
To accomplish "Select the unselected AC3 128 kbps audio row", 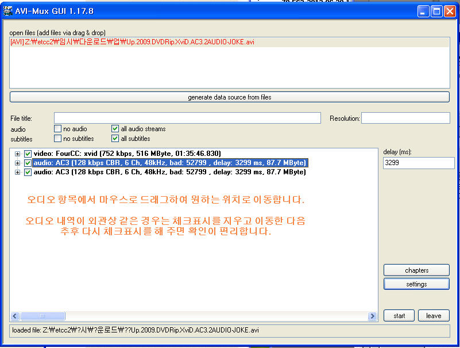I will pos(170,172).
